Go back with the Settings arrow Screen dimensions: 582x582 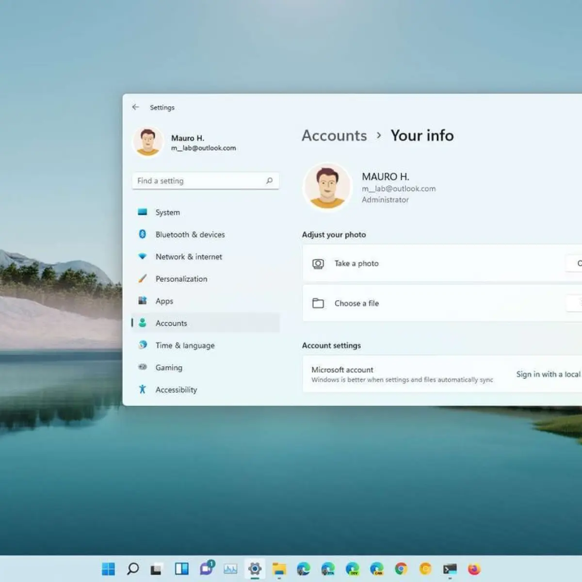[135, 107]
